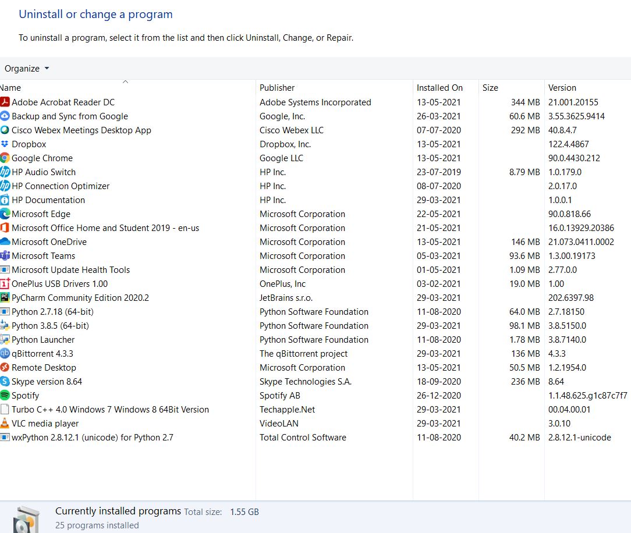
Task: Click publisher The qBittorrent project
Action: (x=303, y=354)
